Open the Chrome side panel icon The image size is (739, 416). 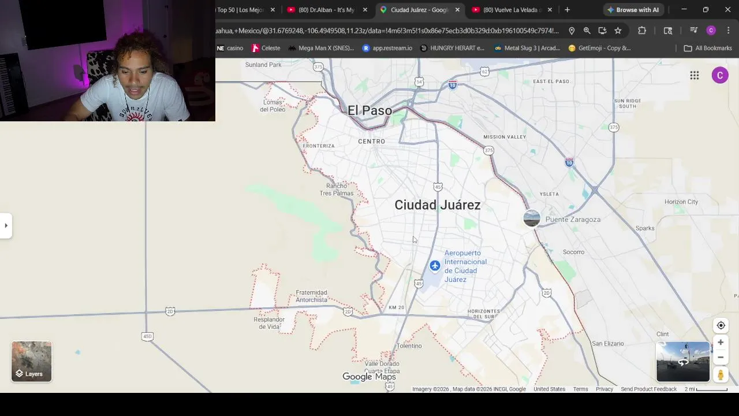click(x=668, y=31)
